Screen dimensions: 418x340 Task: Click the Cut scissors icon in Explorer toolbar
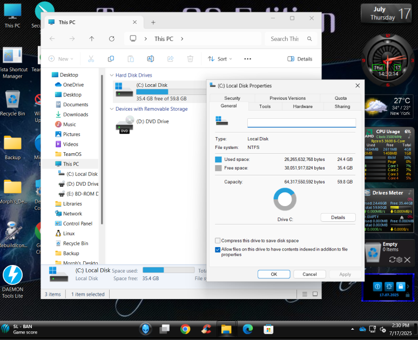(91, 59)
